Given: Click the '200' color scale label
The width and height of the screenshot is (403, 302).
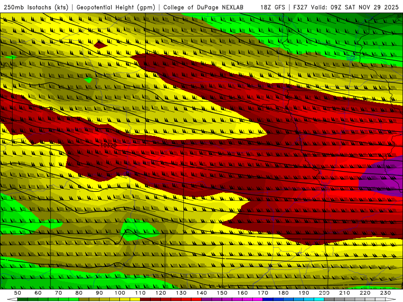Looking at the screenshot, I should point(324,293).
